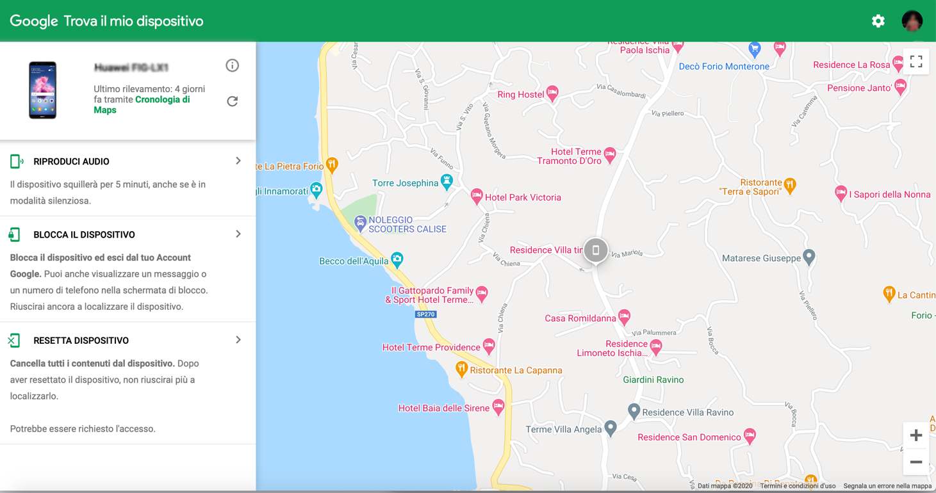Refresh device location with the reload icon
Viewport: 936px width, 493px height.
pyautogui.click(x=233, y=101)
